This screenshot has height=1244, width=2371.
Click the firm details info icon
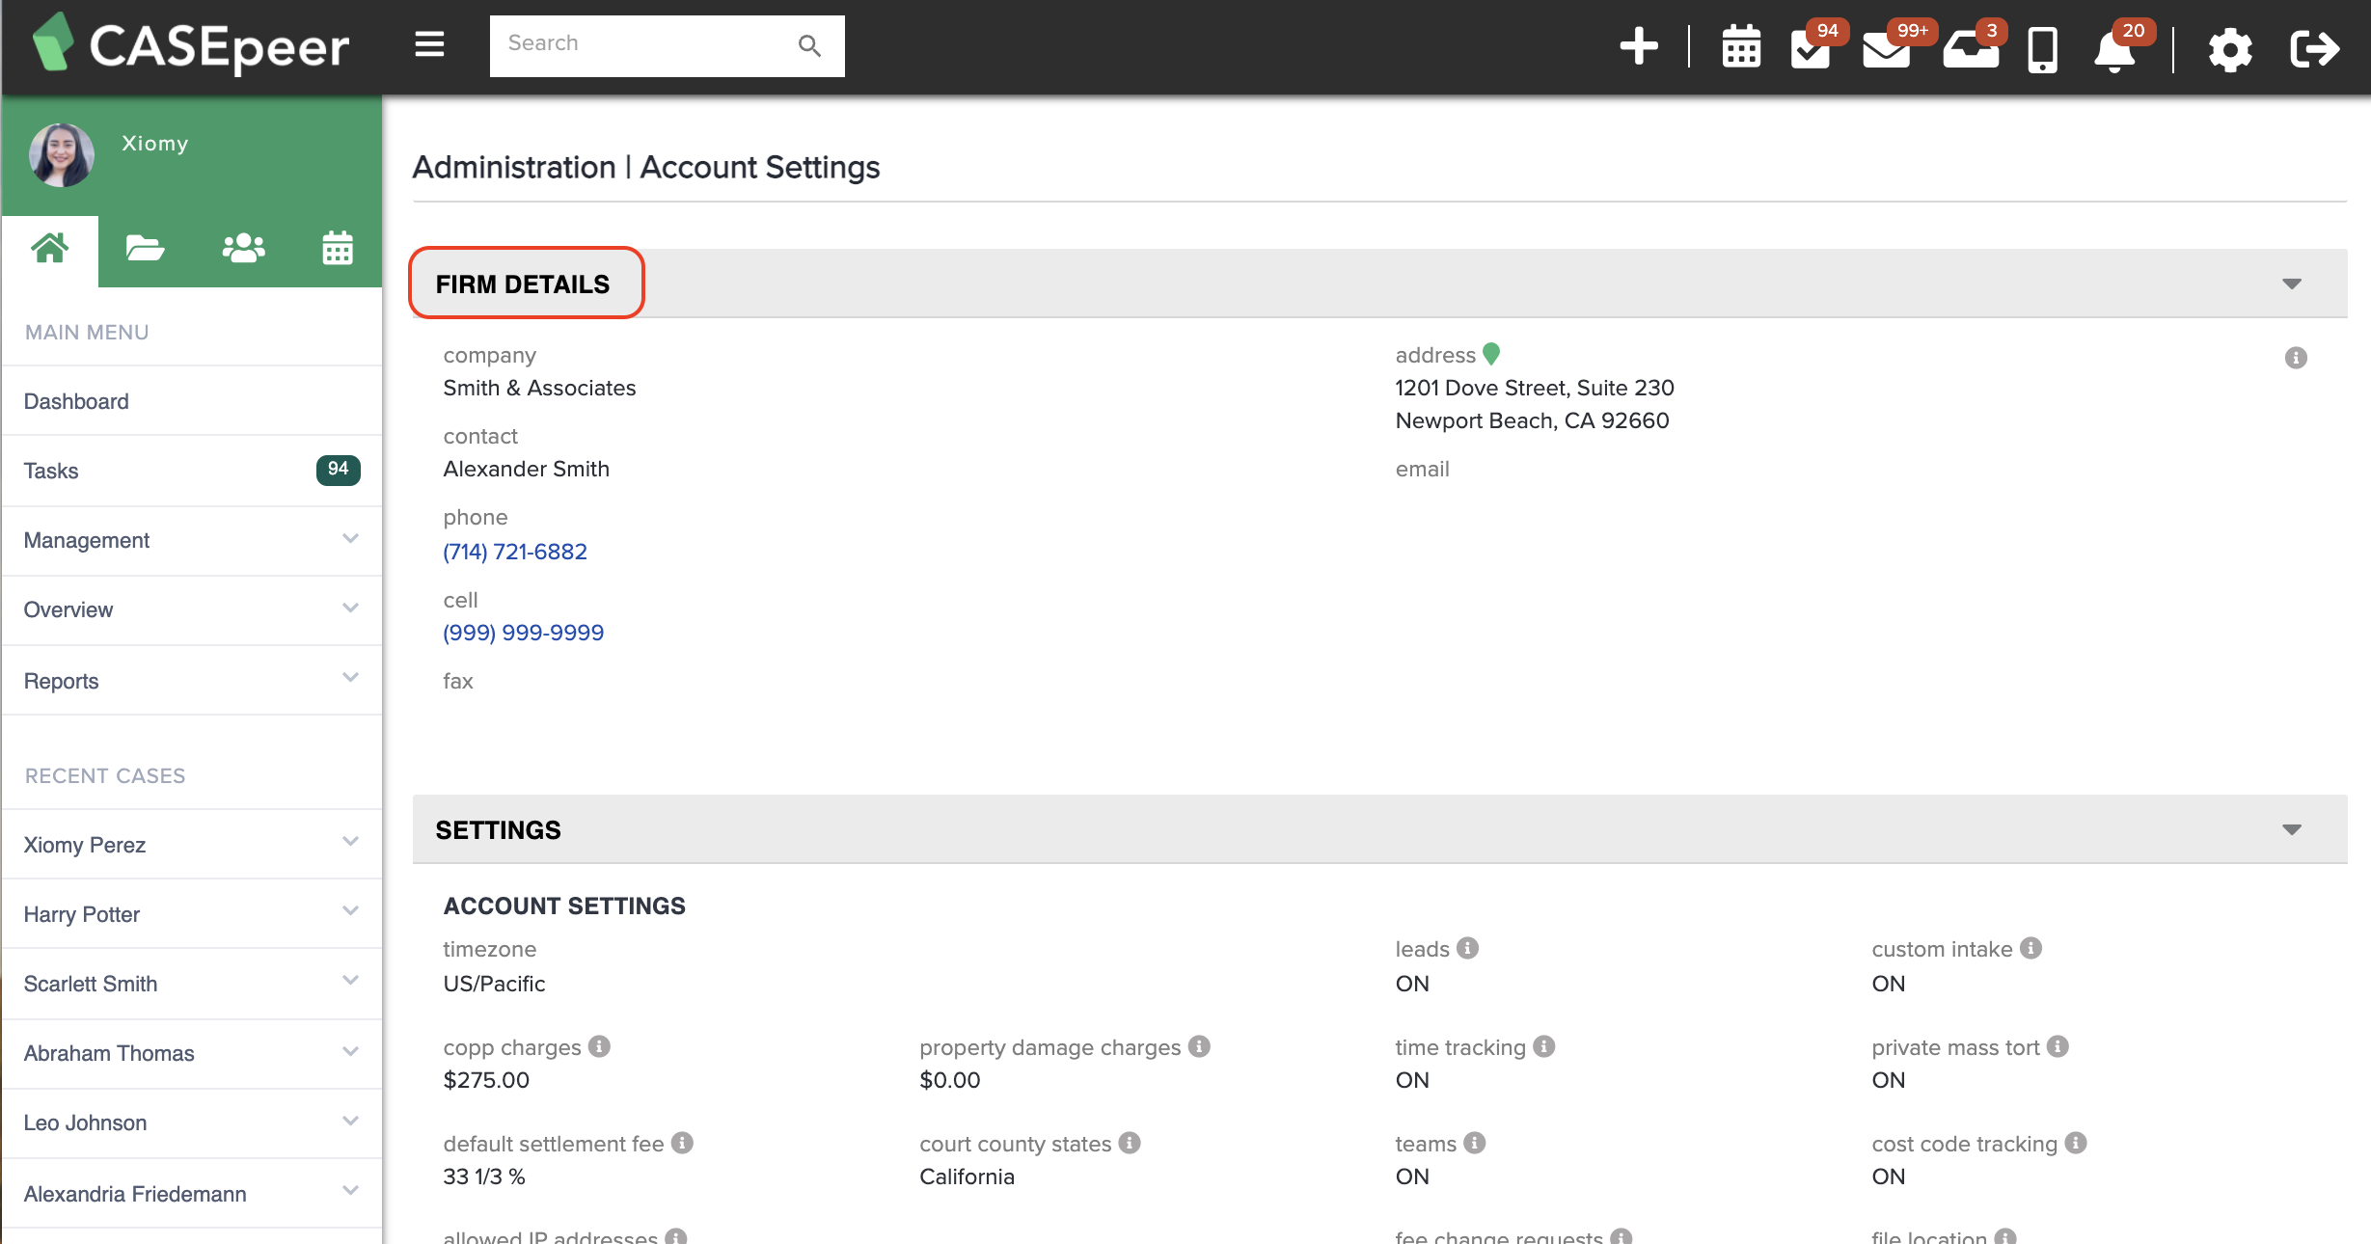pos(2296,358)
